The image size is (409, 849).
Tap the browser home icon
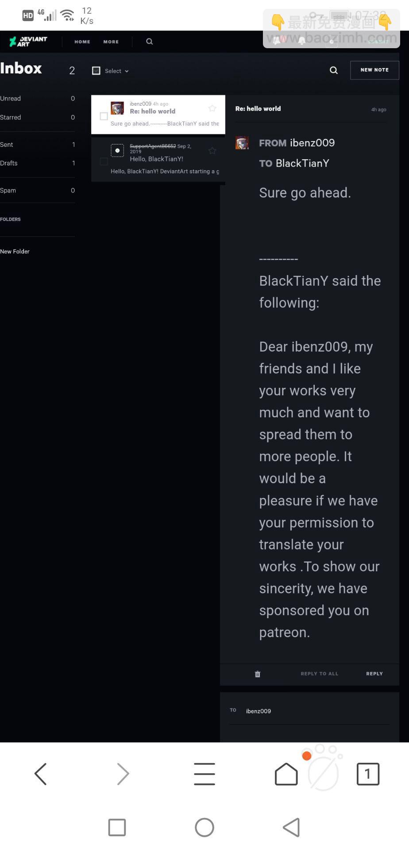coord(286,774)
